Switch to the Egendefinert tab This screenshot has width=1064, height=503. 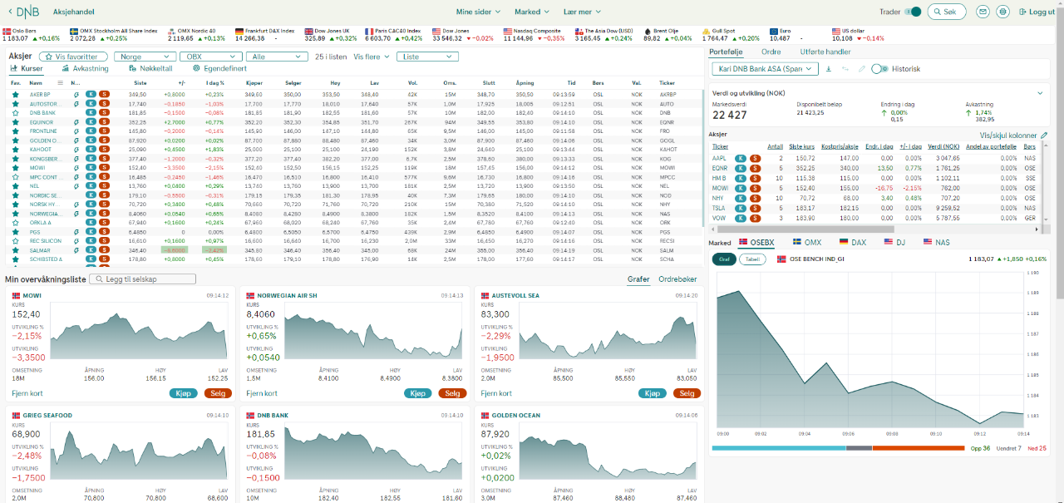(219, 68)
